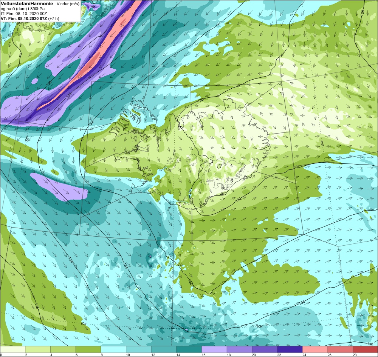378x357 pixels.
Task: Click the legend tick label '2'
Action: click(26, 355)
